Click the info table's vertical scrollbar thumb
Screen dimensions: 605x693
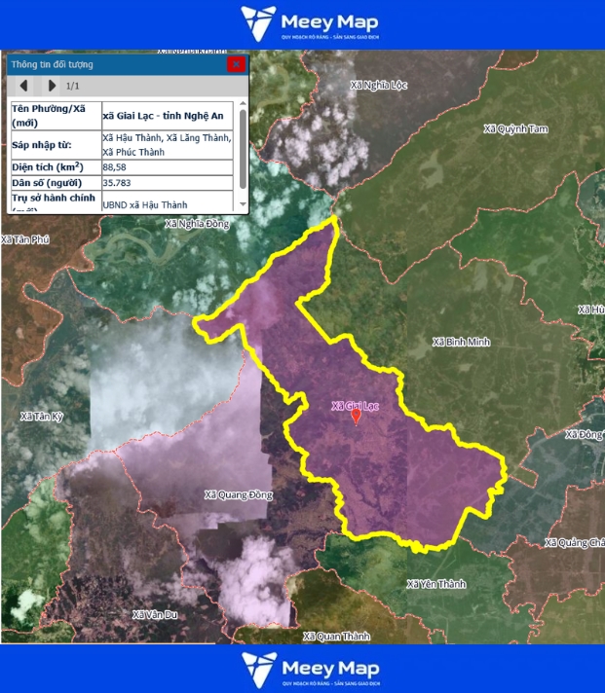[242, 144]
